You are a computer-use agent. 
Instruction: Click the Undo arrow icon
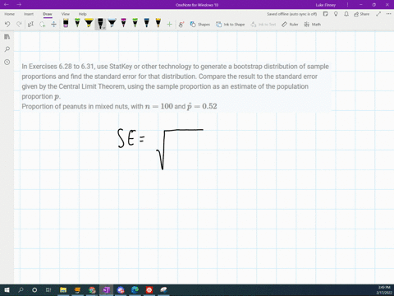7,25
